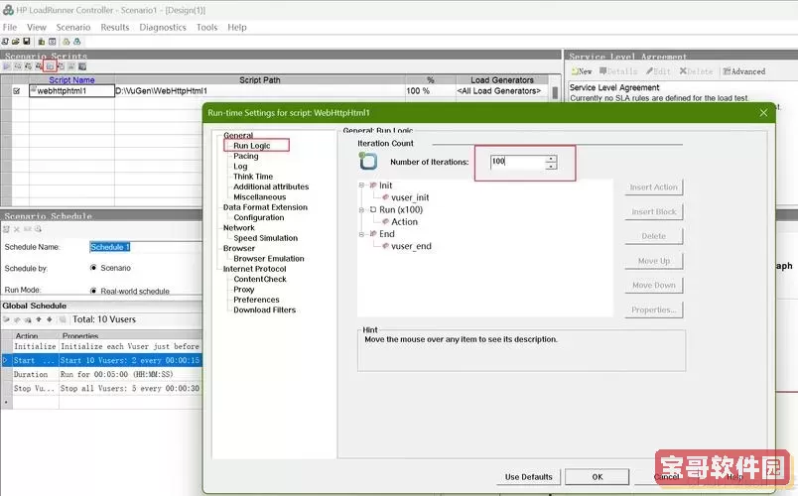Select Proxy under Internet Protocol
This screenshot has height=496, width=798.
244,290
